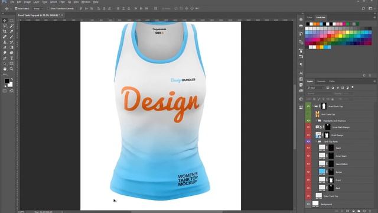Open the layer filter Kind dropdown
Image resolution: width=378 pixels, height=213 pixels.
[x=315, y=88]
